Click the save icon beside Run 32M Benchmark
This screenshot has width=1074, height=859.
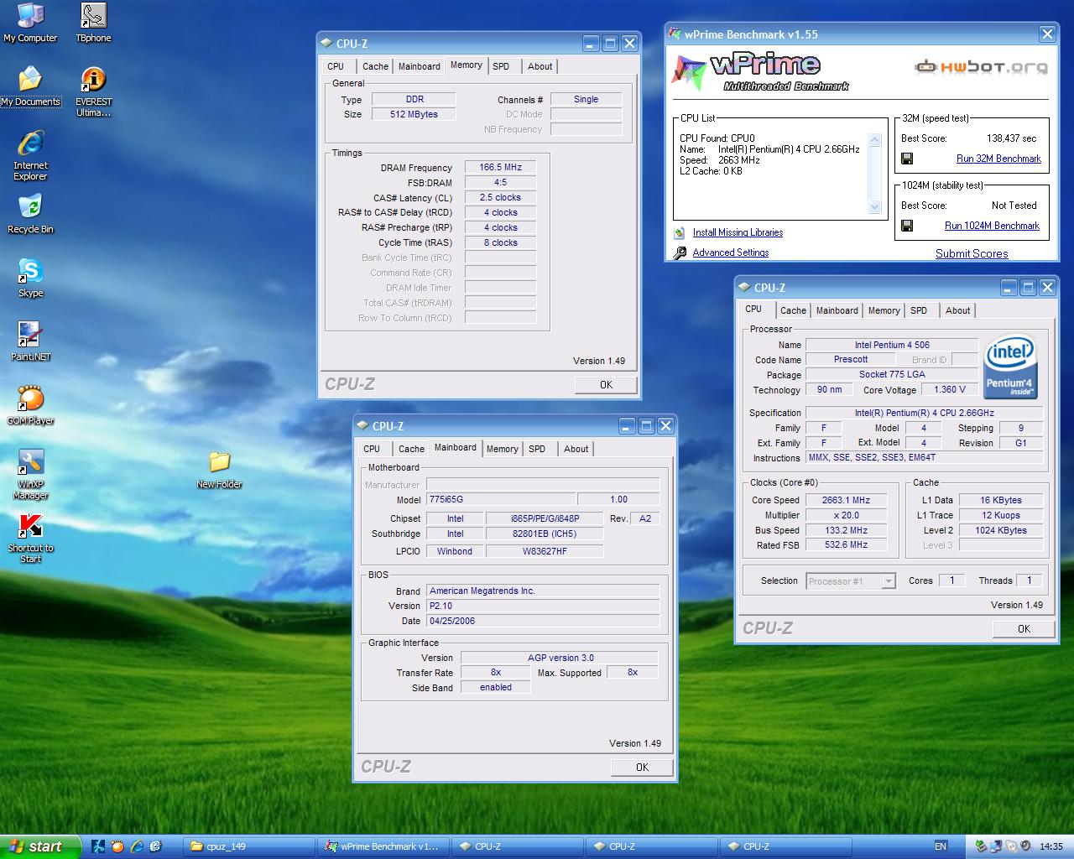click(x=907, y=159)
